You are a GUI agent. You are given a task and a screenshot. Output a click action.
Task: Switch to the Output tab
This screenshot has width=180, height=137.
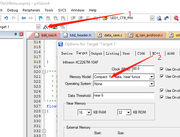96,53
